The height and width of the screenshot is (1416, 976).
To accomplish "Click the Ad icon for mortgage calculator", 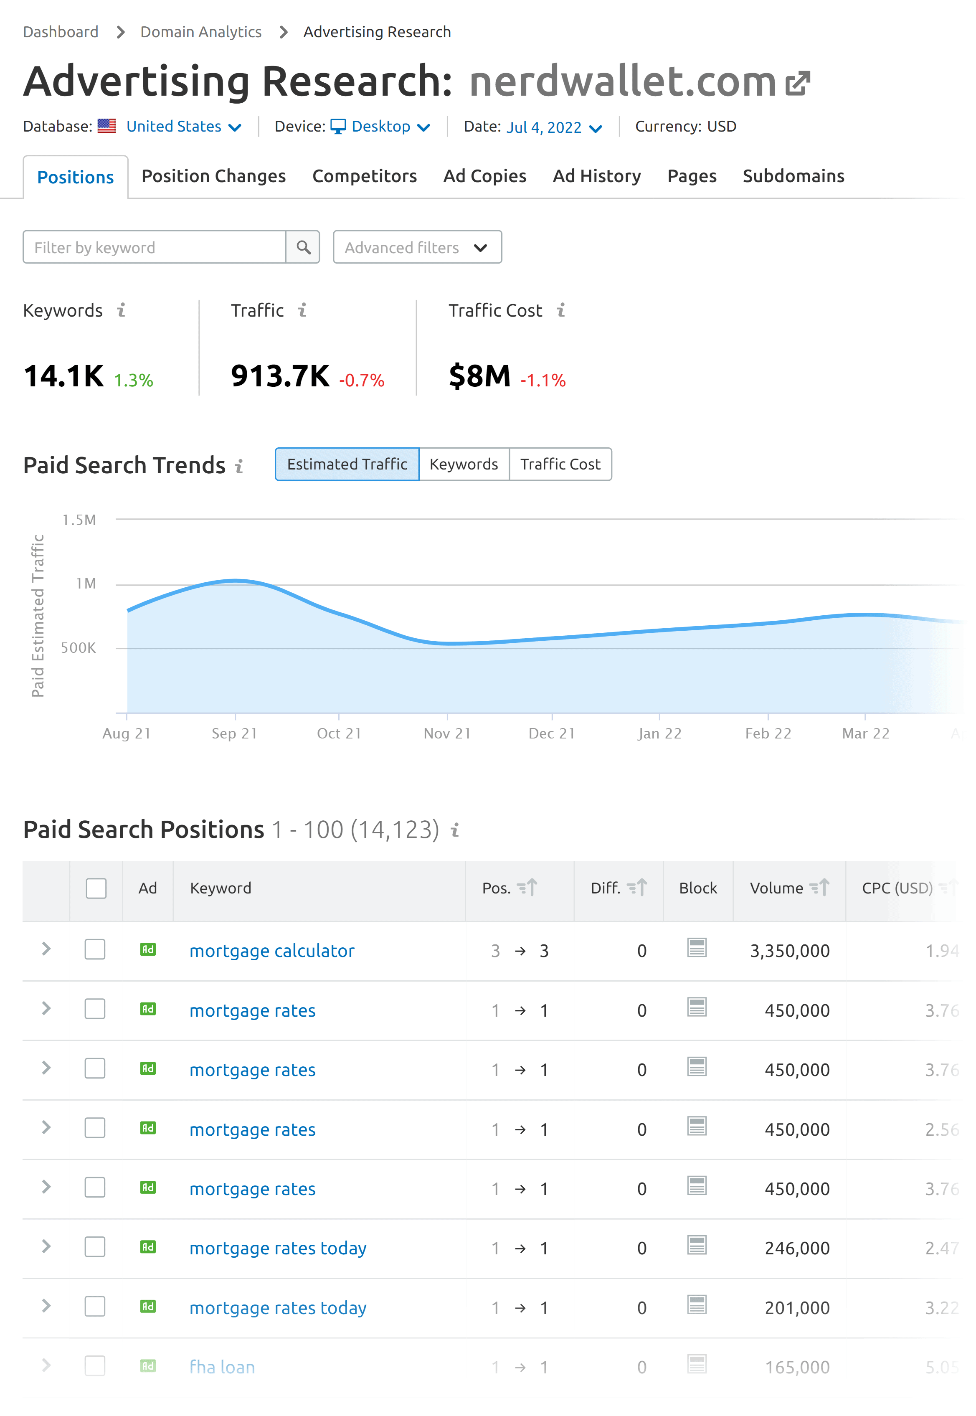I will pyautogui.click(x=148, y=949).
